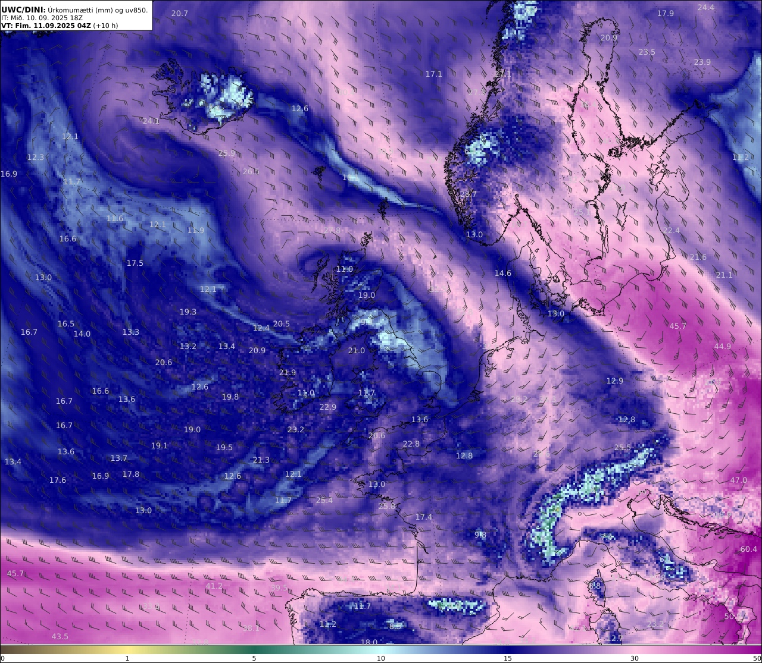The image size is (762, 663).
Task: Click the 60.4 value
Action: point(748,549)
